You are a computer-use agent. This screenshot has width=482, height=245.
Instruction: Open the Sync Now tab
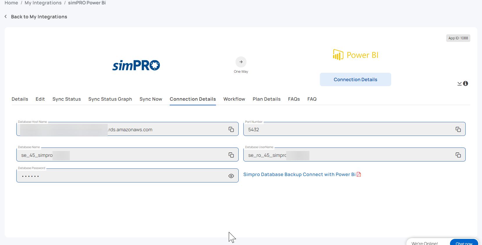pos(151,99)
